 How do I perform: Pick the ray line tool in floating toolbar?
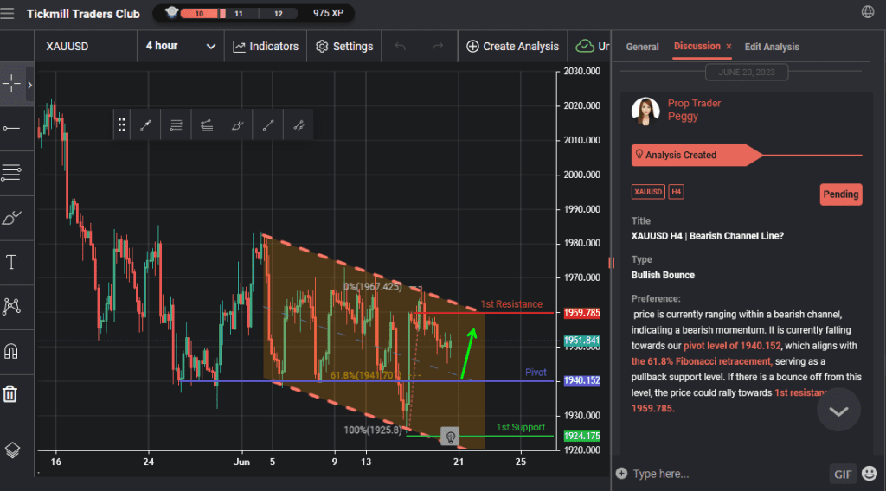(268, 125)
